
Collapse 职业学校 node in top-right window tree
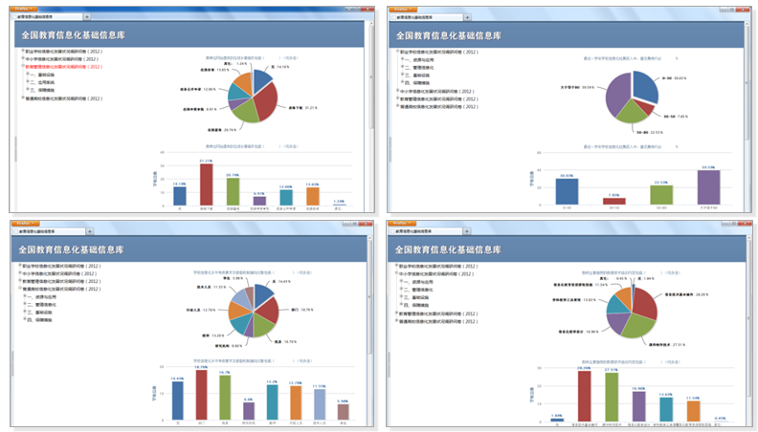(395, 52)
